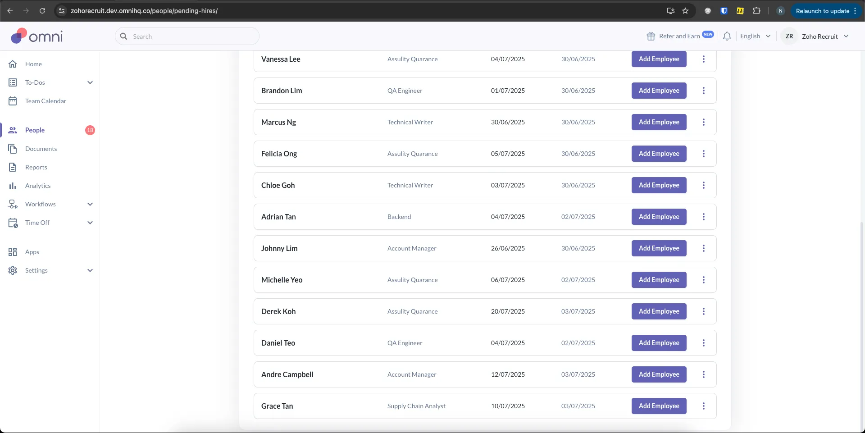Open more options for Michelle Yeo
The image size is (865, 433).
[x=703, y=280]
